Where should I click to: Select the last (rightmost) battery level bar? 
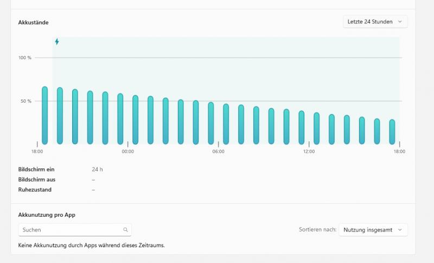tap(392, 131)
